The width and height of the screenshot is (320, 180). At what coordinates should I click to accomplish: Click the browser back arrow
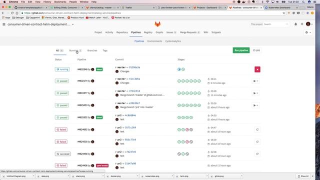point(3,13)
